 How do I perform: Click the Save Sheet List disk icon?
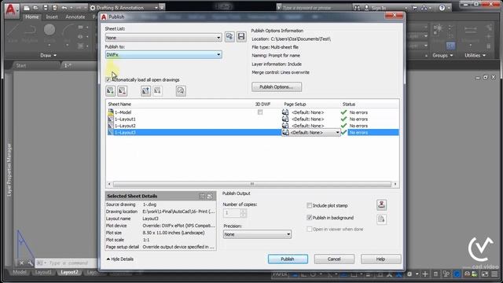241,37
